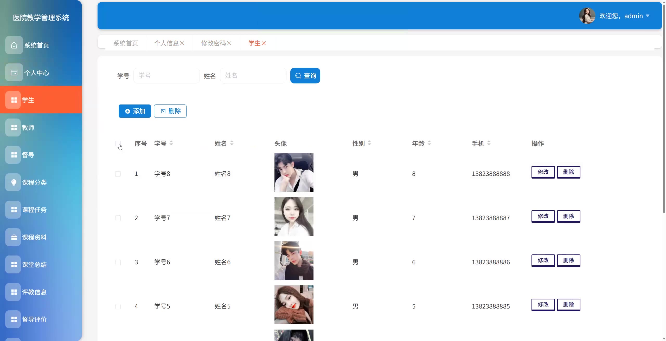
Task: Toggle the select-all checkbox in table header
Action: 118,143
